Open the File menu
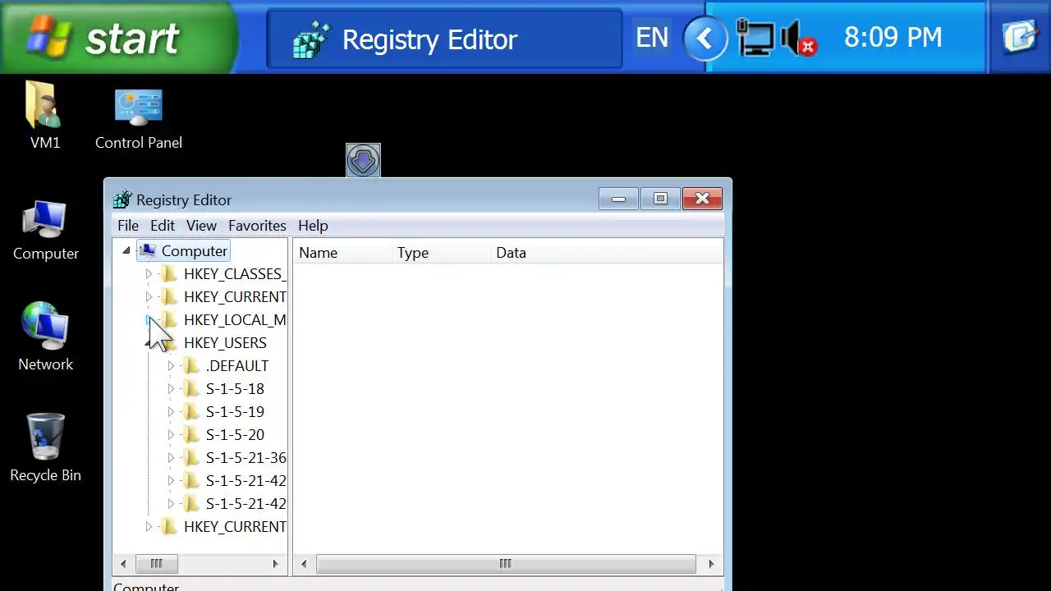Viewport: 1051px width, 591px height. click(128, 226)
